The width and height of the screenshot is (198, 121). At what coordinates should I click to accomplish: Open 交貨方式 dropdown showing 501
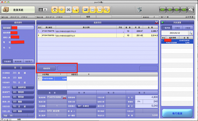pos(23,87)
